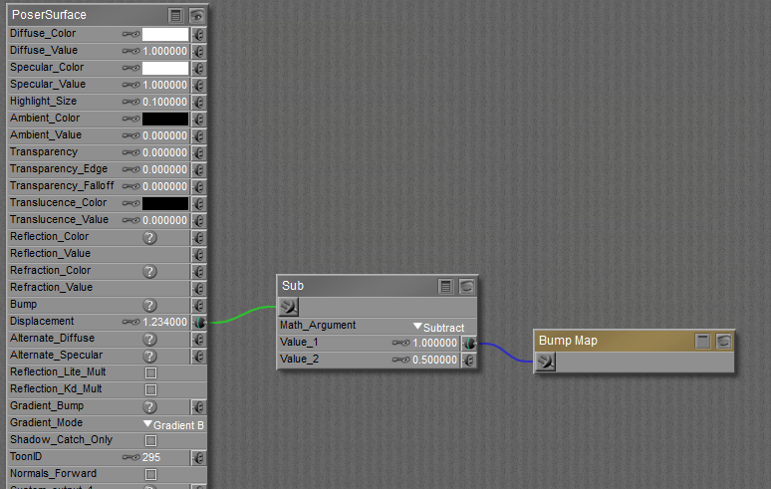Image resolution: width=771 pixels, height=489 pixels.
Task: Click the Highlight_Size value 0.100000
Action: (x=164, y=103)
